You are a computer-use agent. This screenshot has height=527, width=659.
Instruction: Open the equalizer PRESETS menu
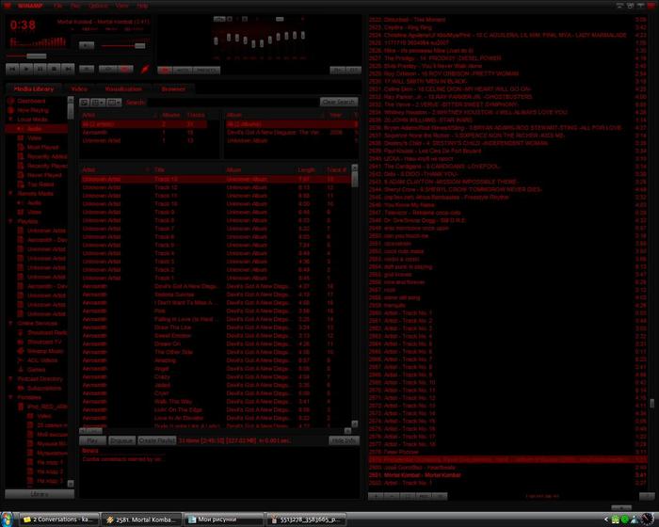(206, 71)
